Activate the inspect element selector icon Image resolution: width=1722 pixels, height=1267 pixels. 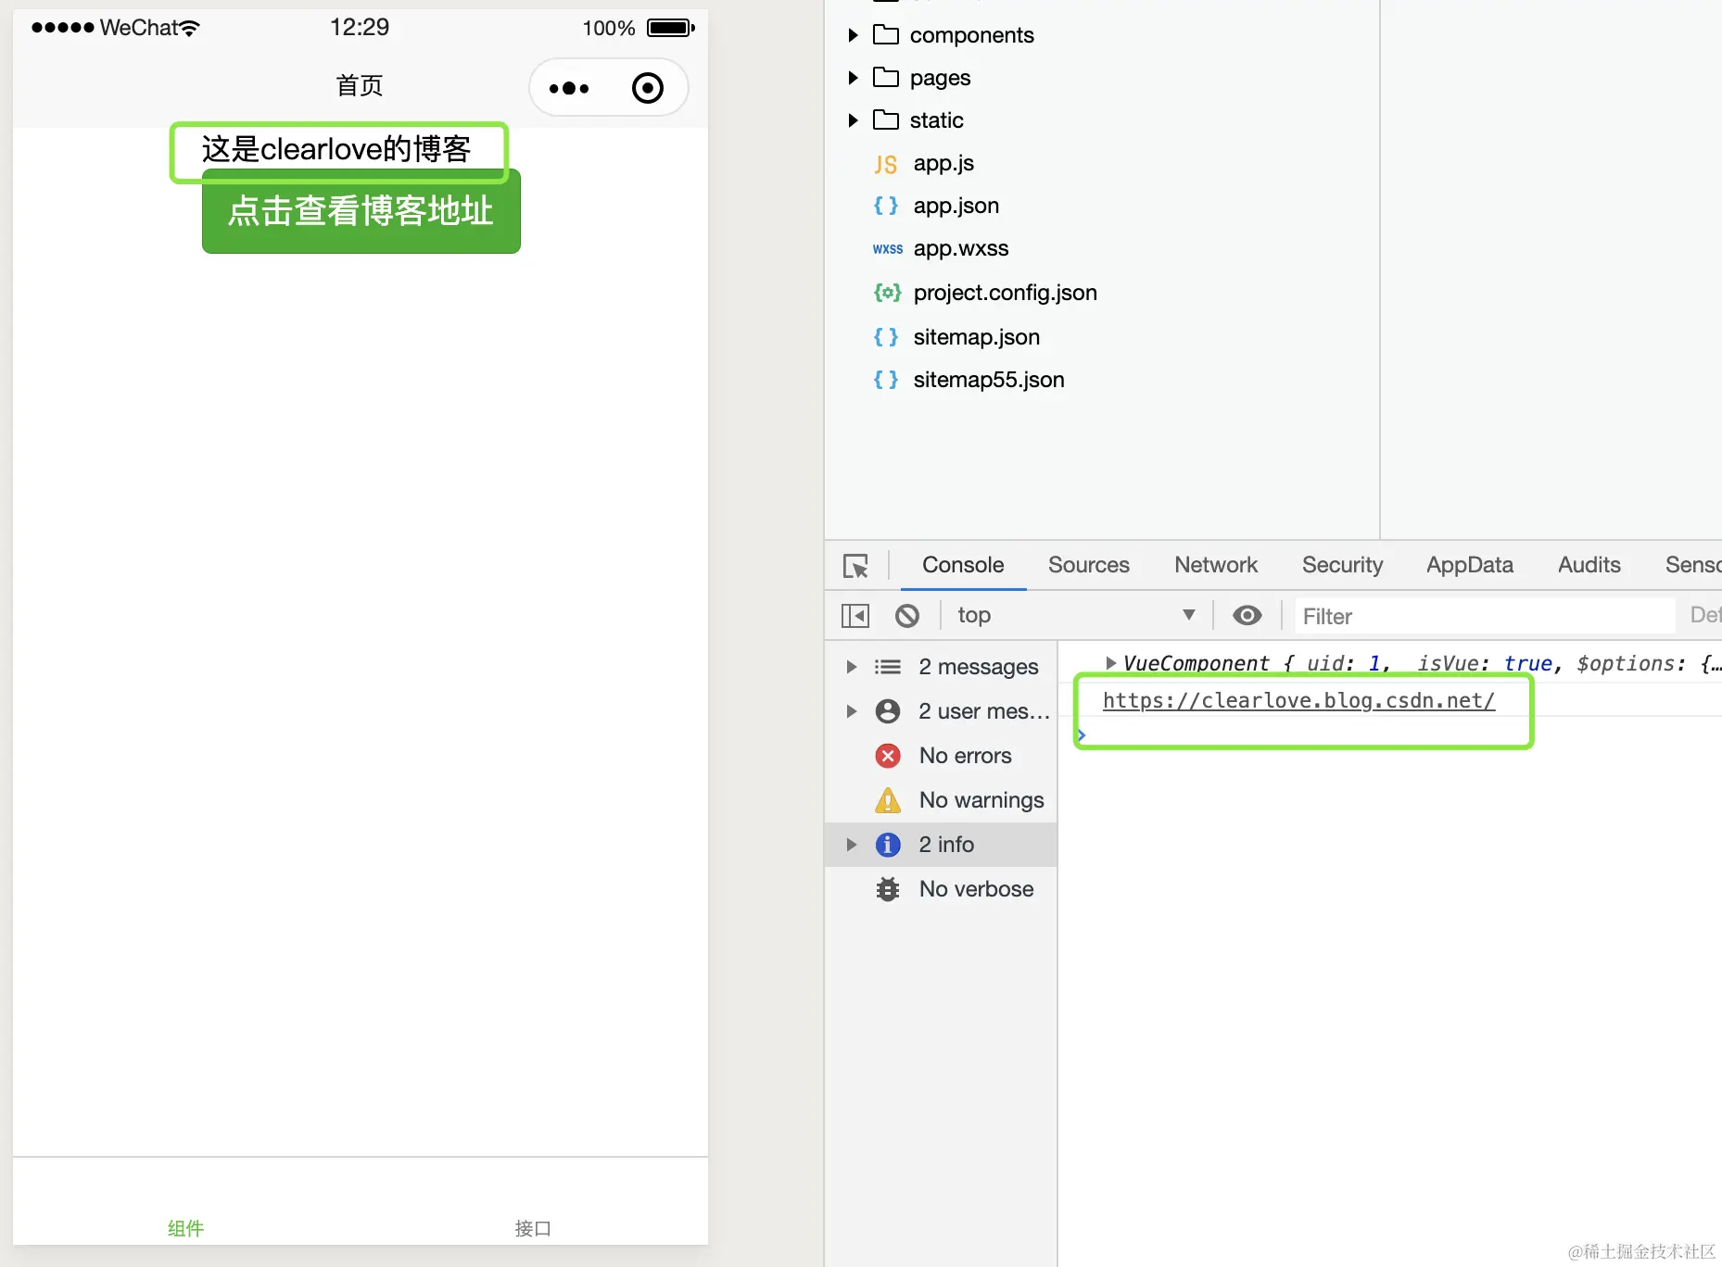[855, 566]
